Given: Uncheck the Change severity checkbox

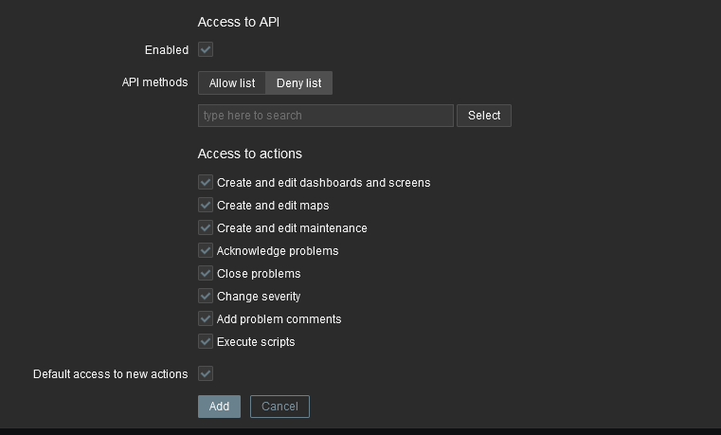Looking at the screenshot, I should pyautogui.click(x=206, y=296).
